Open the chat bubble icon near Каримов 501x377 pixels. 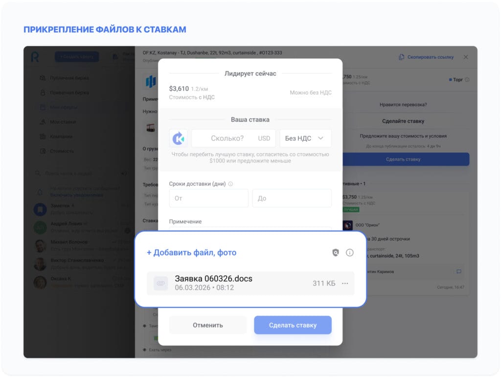[x=458, y=272]
